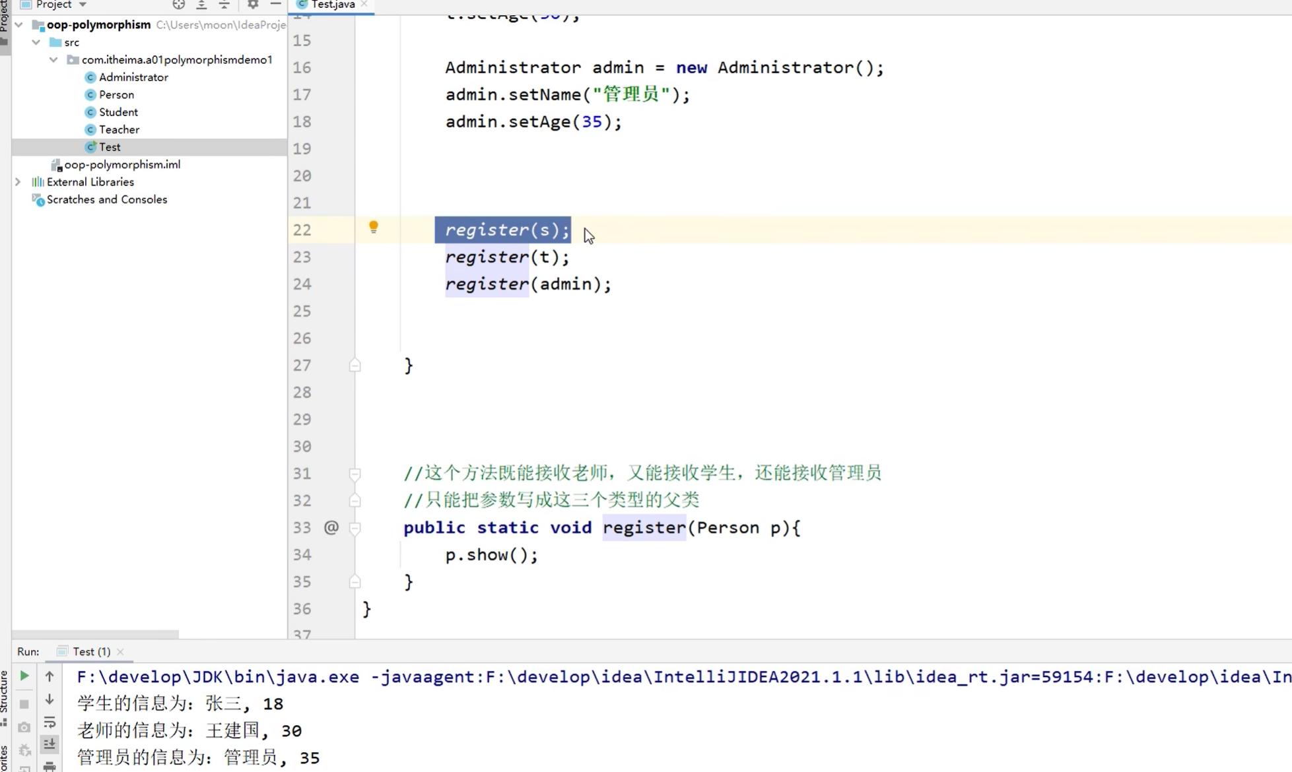Click the register method name on line 33
Viewport: 1292px width, 772px height.
(x=644, y=528)
